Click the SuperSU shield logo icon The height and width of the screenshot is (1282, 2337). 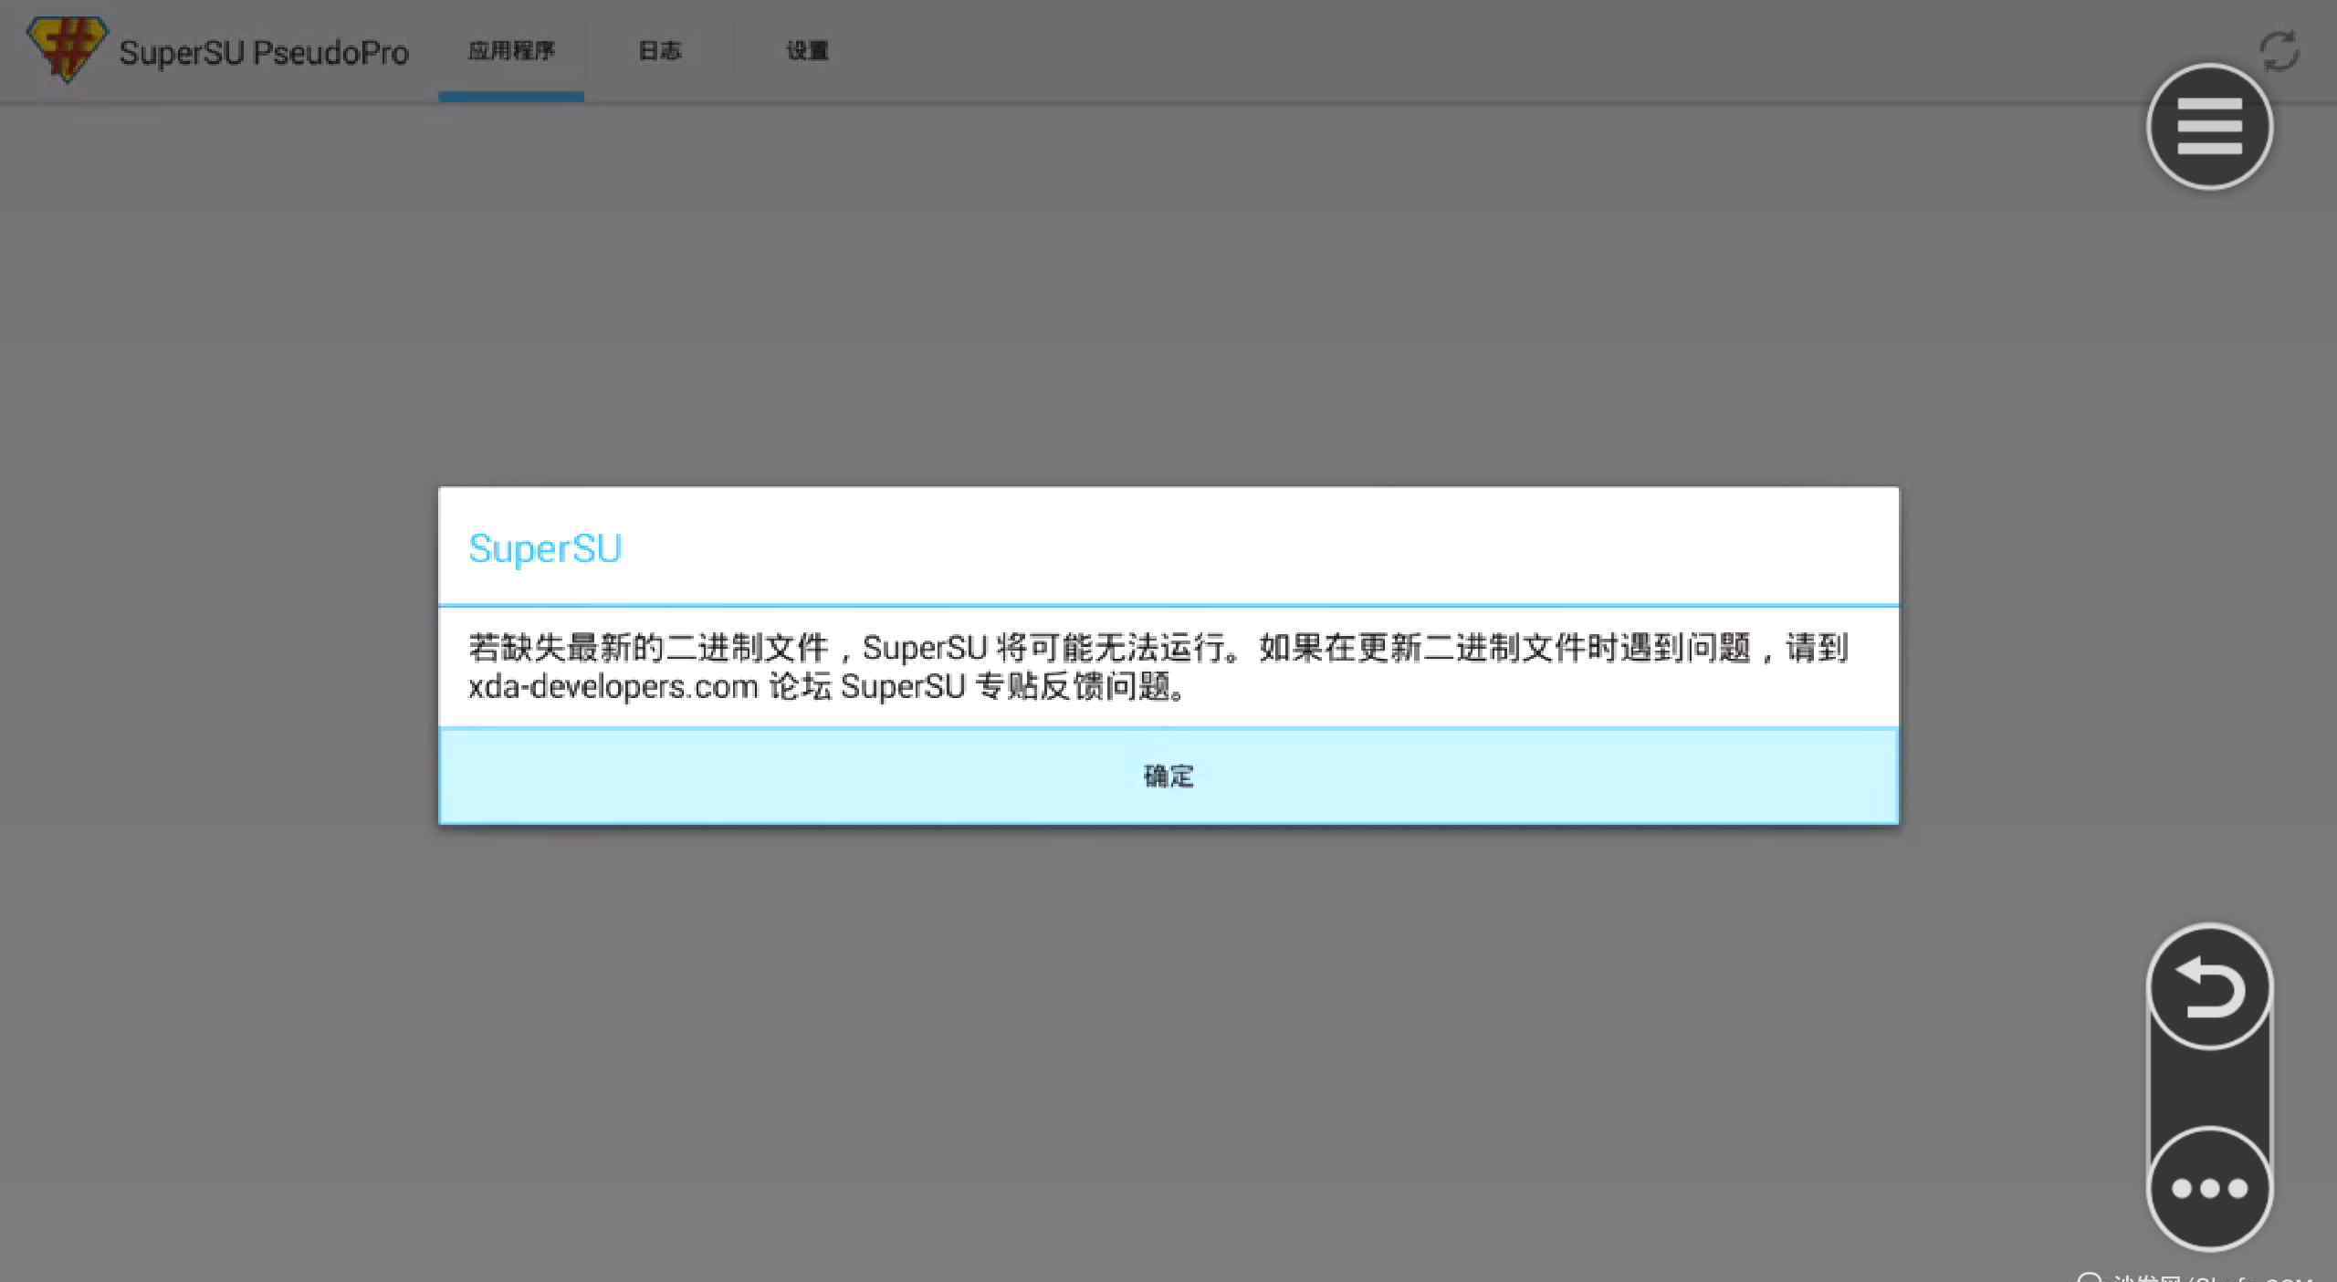tap(67, 49)
